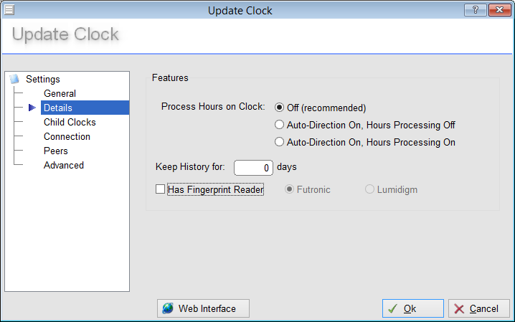
Task: Select Peers in the settings tree
Action: point(56,151)
